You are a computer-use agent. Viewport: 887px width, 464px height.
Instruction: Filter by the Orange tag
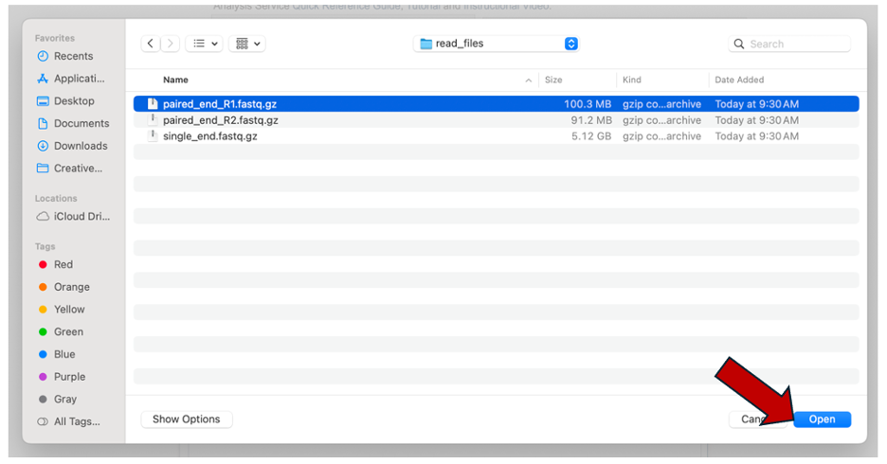(63, 287)
